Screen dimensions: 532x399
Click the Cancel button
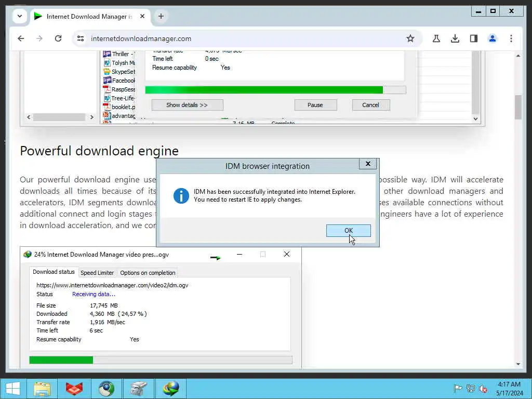pyautogui.click(x=370, y=105)
